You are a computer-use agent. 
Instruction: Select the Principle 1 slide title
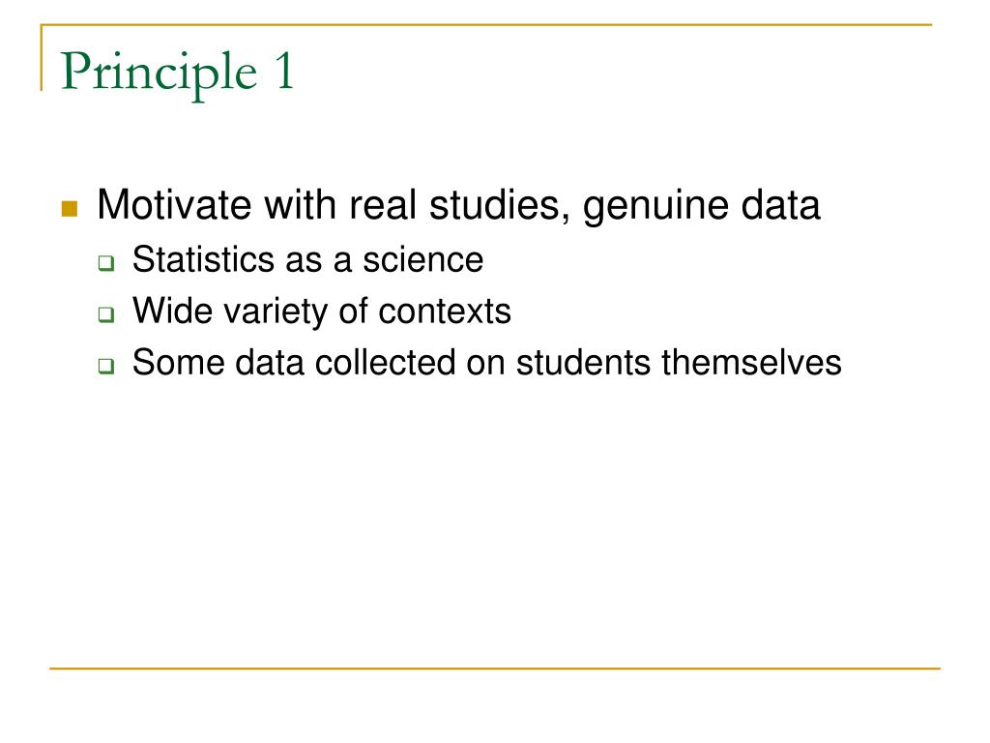178,74
